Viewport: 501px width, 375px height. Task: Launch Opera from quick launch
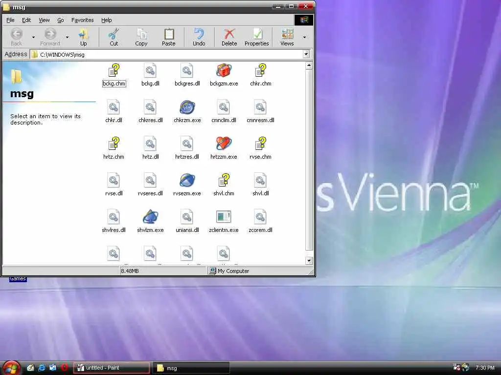[x=64, y=368]
